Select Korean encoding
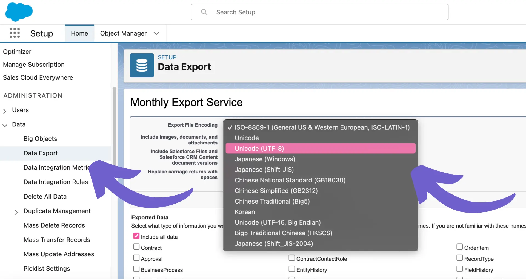 (x=321, y=212)
